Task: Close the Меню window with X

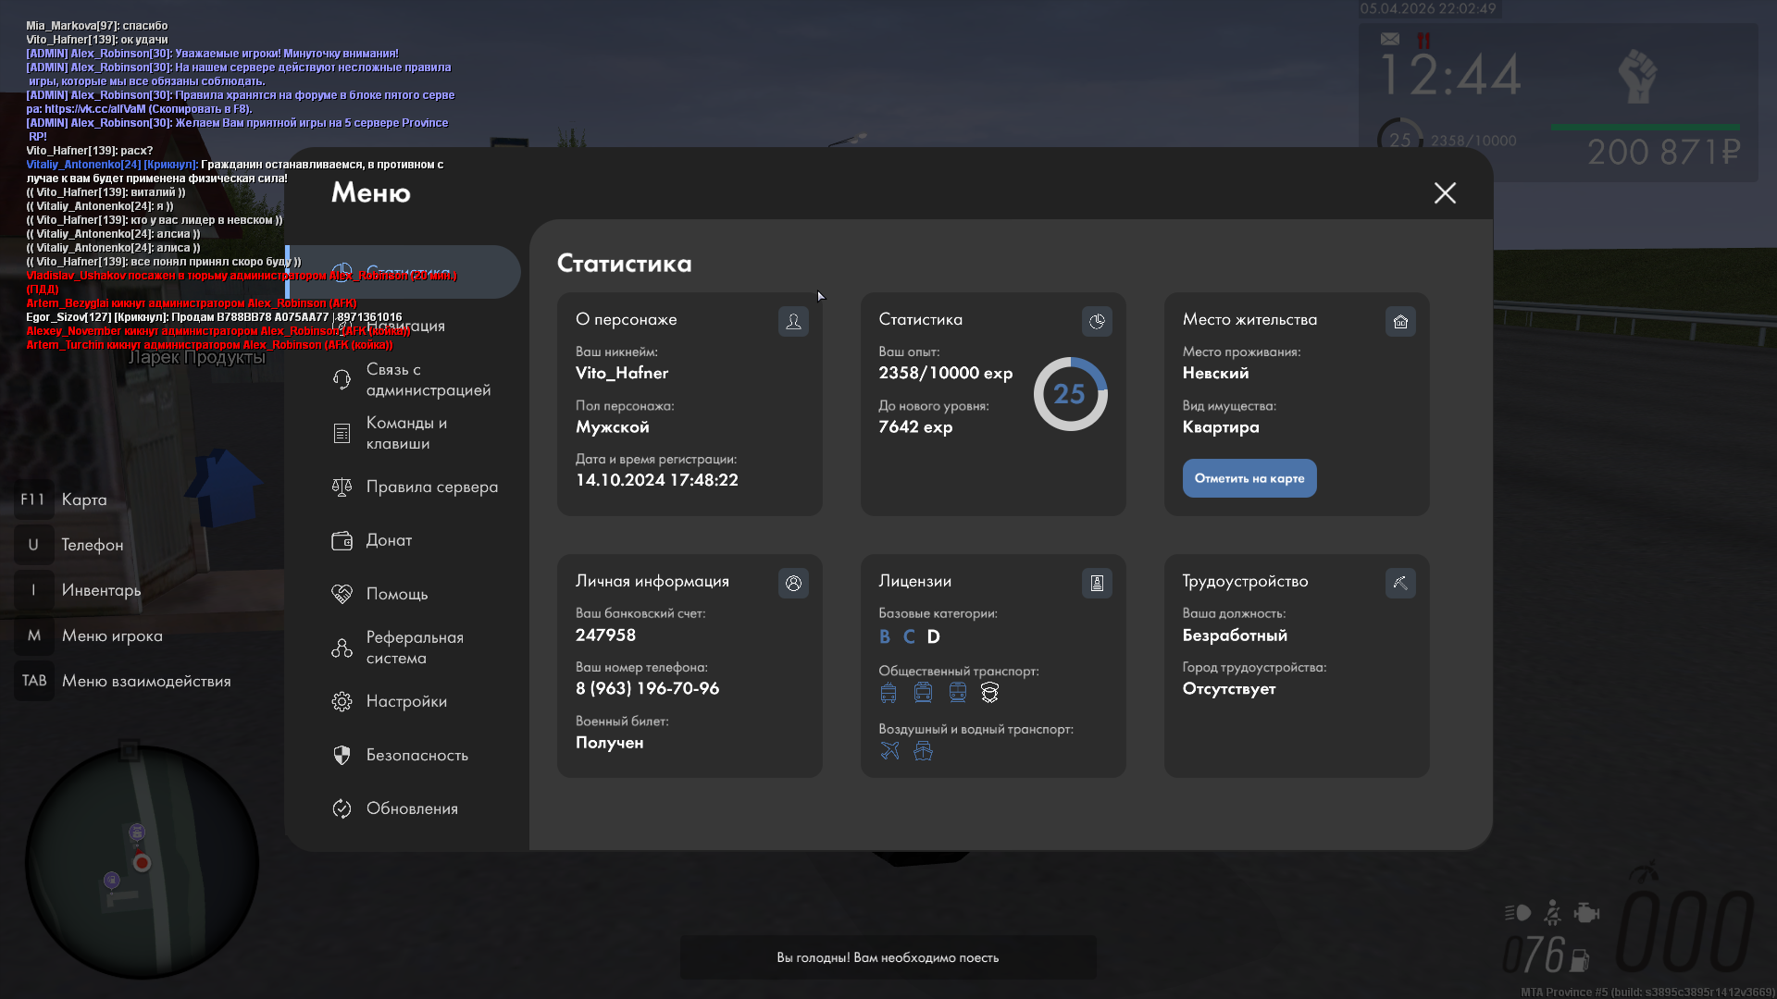Action: point(1445,192)
